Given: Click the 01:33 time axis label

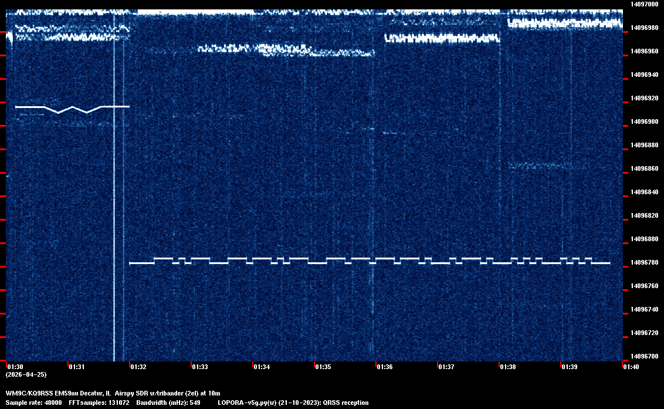Looking at the screenshot, I should [200, 367].
